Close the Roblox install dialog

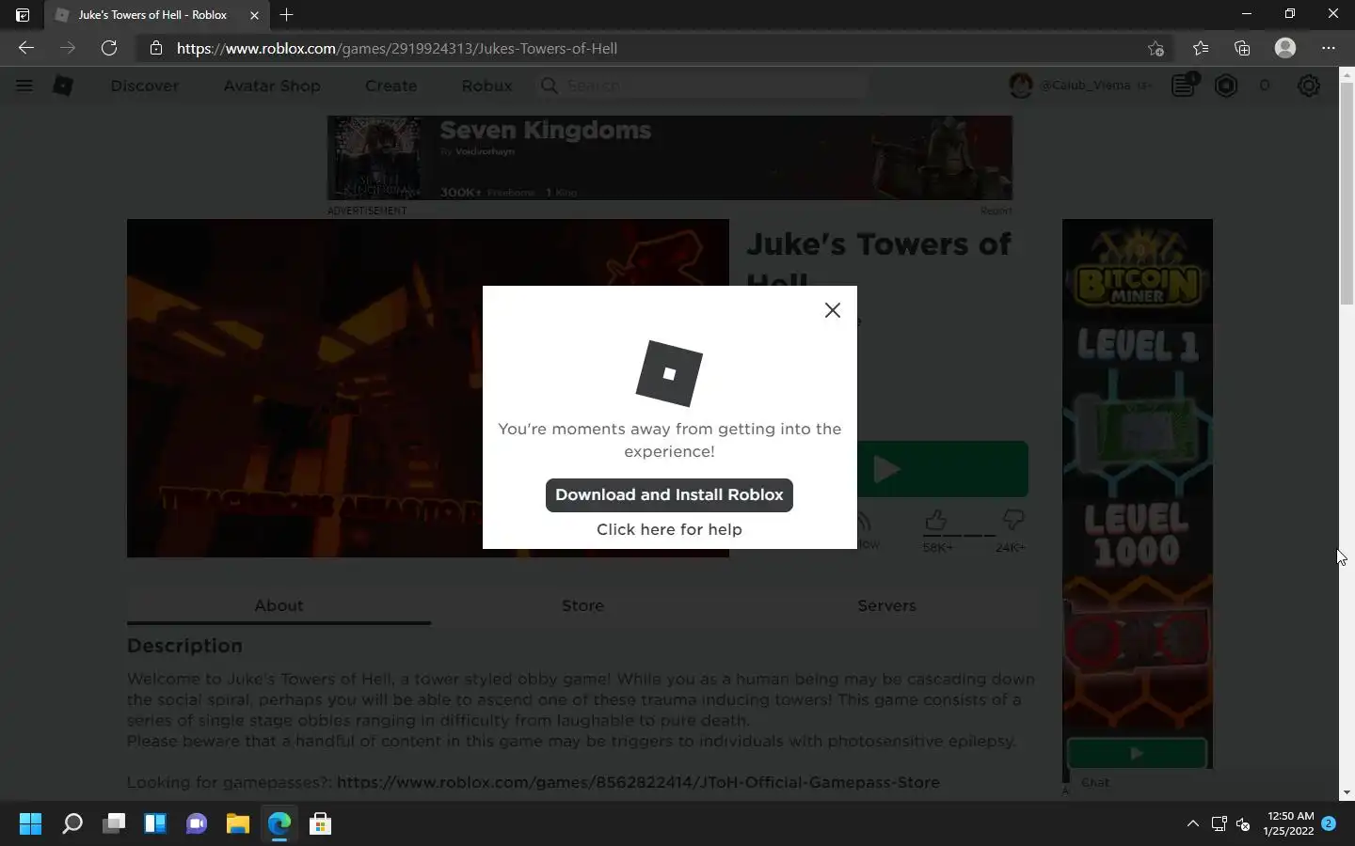coord(832,310)
